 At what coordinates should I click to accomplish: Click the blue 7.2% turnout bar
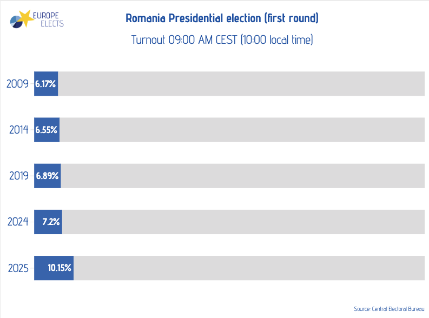(48, 222)
